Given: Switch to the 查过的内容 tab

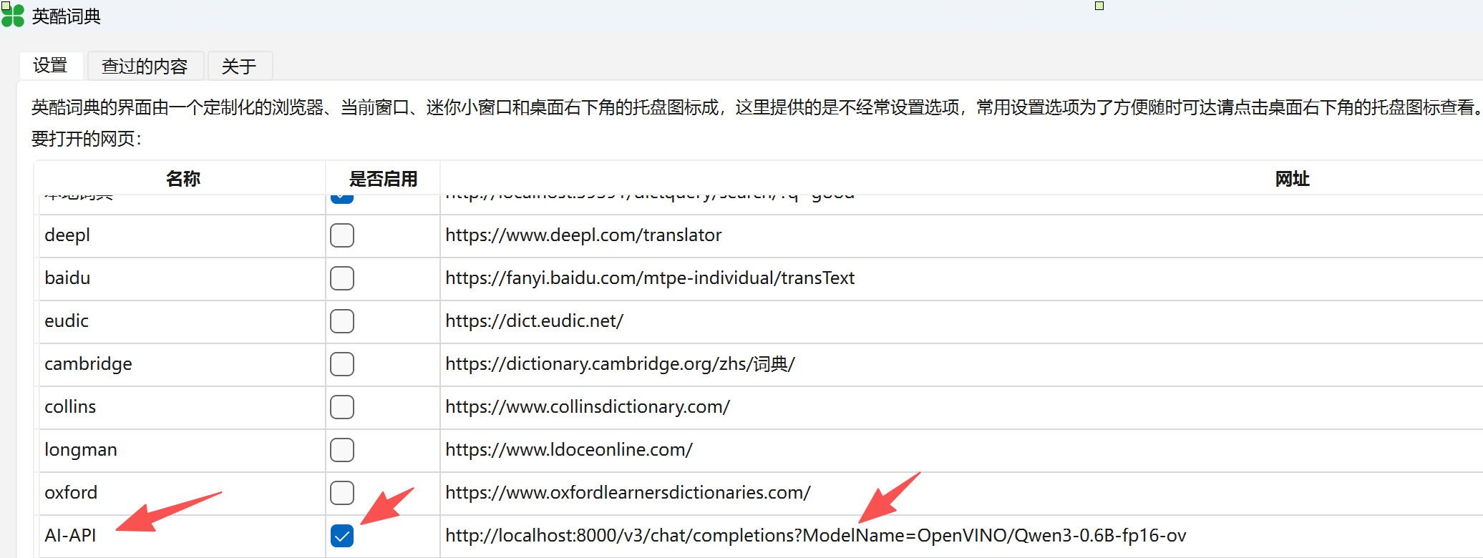Looking at the screenshot, I should pos(145,66).
